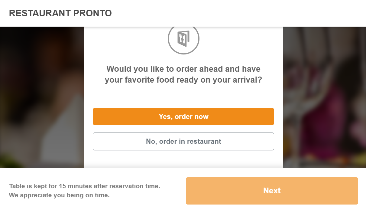Hit the menu pamphlet icon in the circle

click(183, 39)
